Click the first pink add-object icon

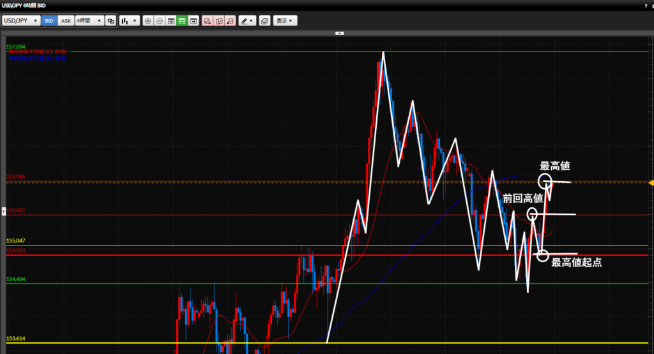(x=207, y=21)
